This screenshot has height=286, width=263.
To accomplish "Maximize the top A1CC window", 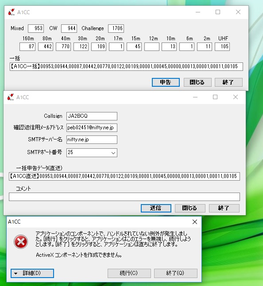I will (x=218, y=12).
